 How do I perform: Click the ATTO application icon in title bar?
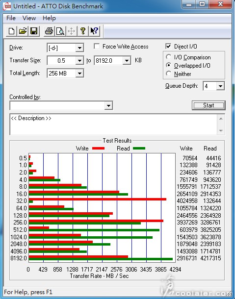[7, 6]
